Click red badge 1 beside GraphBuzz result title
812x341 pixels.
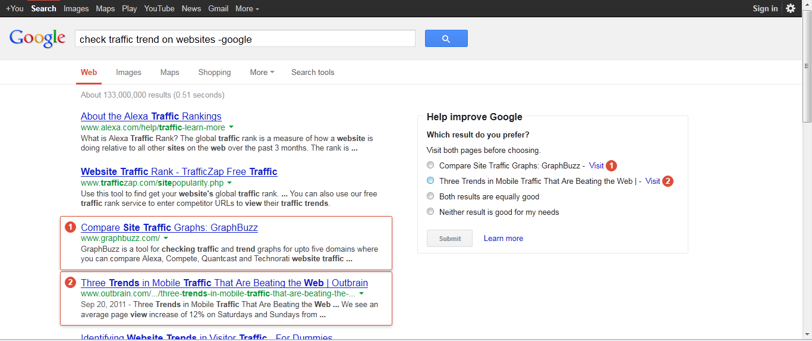pyautogui.click(x=70, y=227)
